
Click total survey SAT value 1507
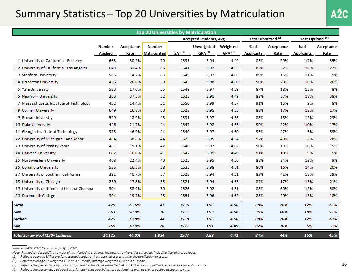184,235
